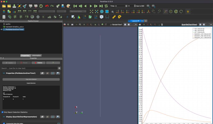Toggle advanced properties gear button

[59, 68]
